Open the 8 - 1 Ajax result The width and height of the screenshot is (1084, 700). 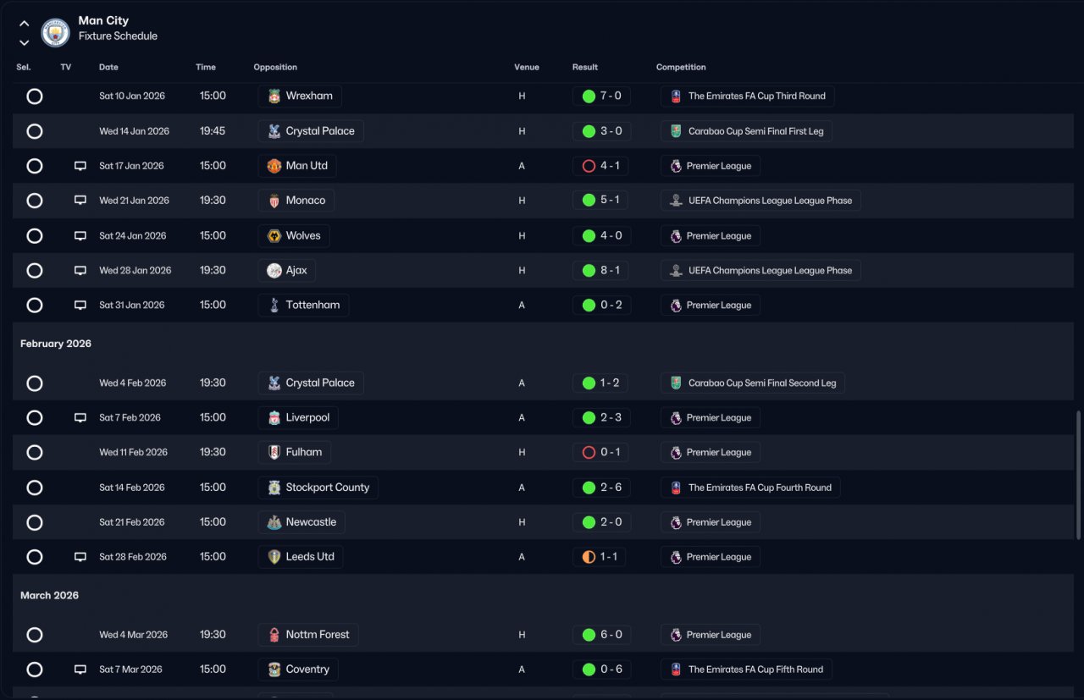tap(600, 271)
